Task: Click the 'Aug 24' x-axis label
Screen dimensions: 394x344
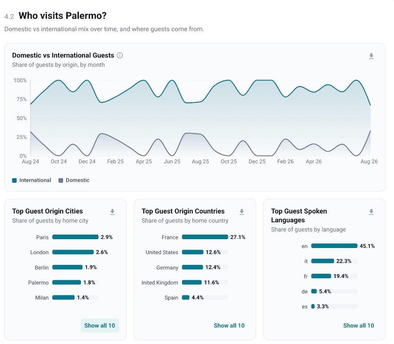Action: click(30, 162)
